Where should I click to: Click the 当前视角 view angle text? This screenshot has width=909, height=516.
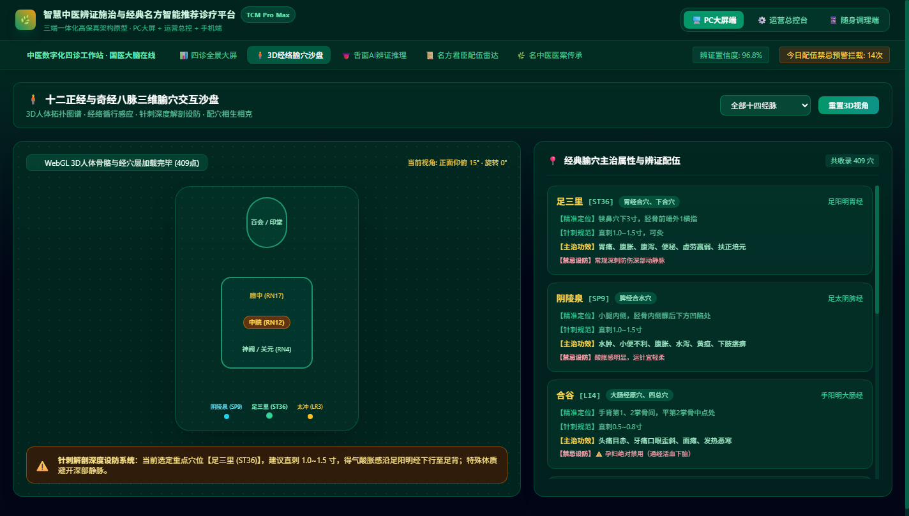(457, 163)
